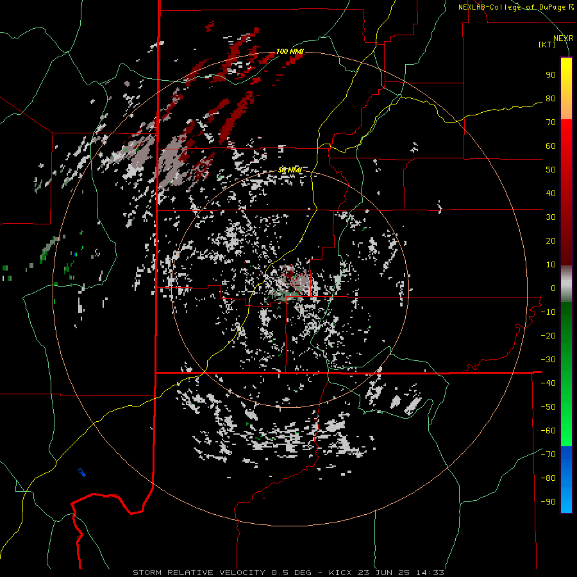Click the -60 value on velocity scale

tap(548, 431)
